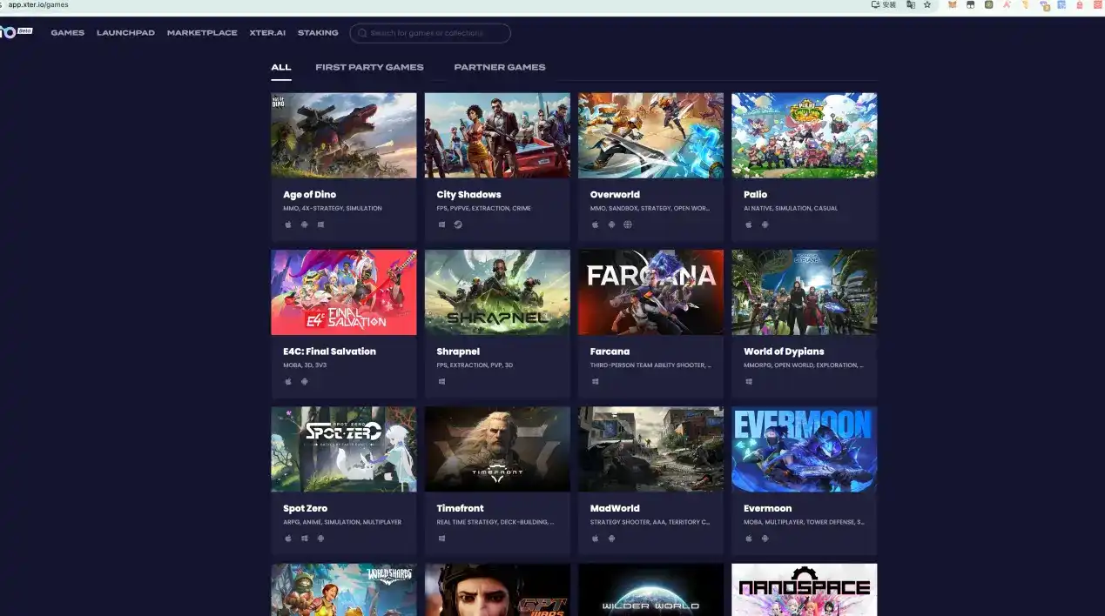The image size is (1105, 616).
Task: Click the Windows icon under Shrapnel
Action: coord(441,381)
